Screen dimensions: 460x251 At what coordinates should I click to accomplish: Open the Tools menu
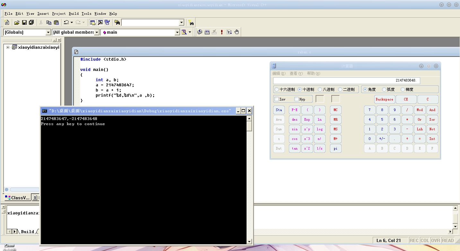coord(86,13)
